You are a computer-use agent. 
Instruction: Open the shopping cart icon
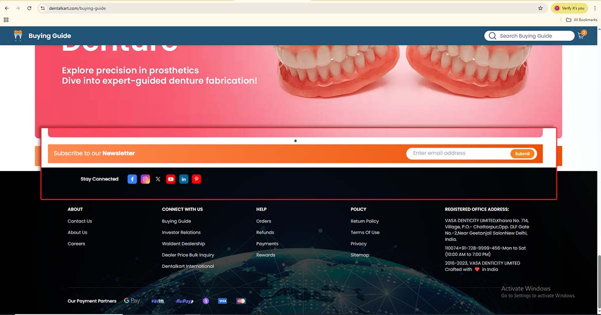581,35
